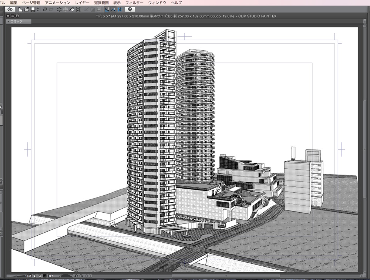This screenshot has height=280, width=370.
Task: Open the ページ管理 menu
Action: (x=31, y=3)
